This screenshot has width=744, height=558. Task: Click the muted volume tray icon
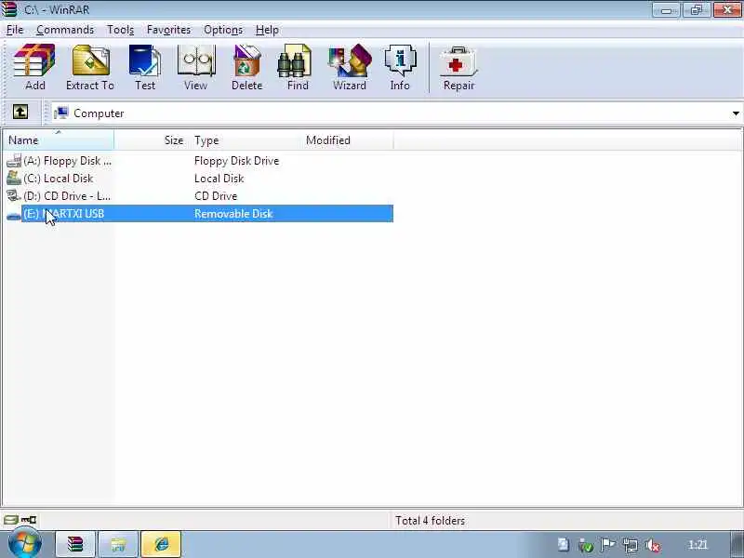pos(654,545)
